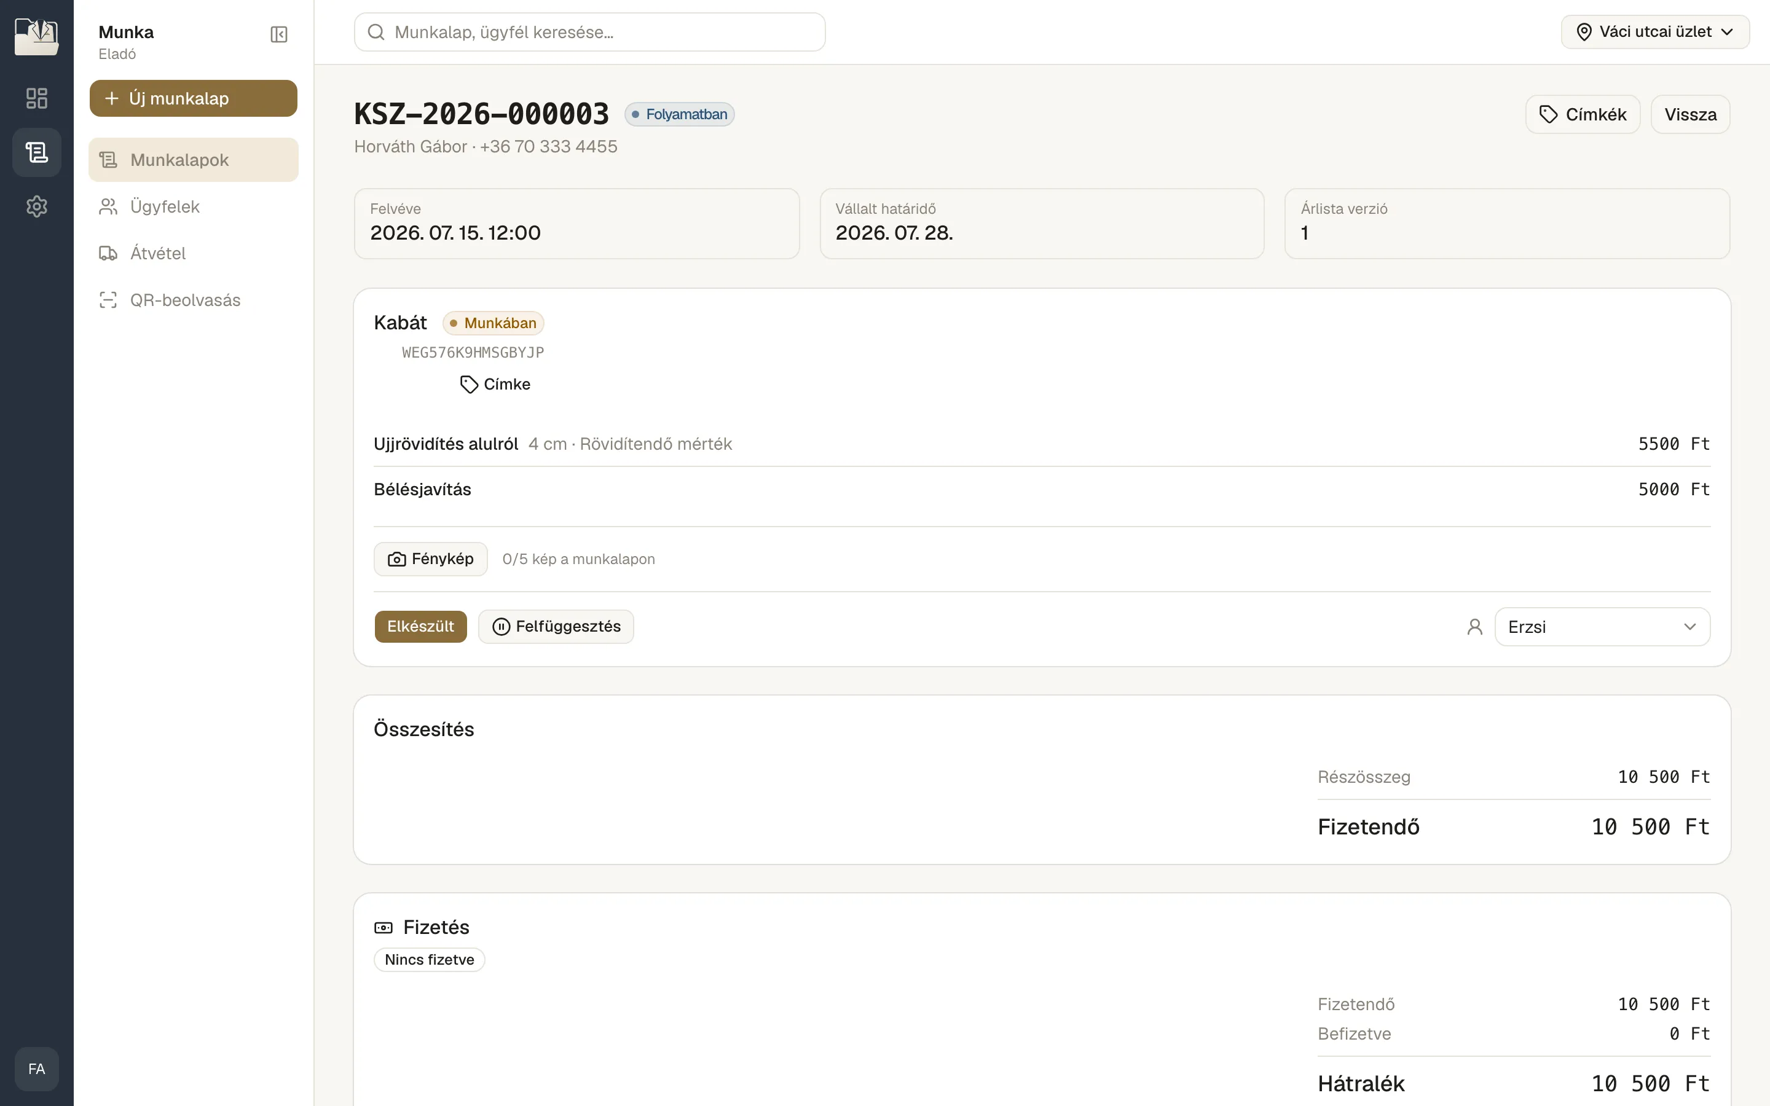Expand the Váci utcai üzlet location dropdown
Image resolution: width=1770 pixels, height=1106 pixels.
point(1655,32)
